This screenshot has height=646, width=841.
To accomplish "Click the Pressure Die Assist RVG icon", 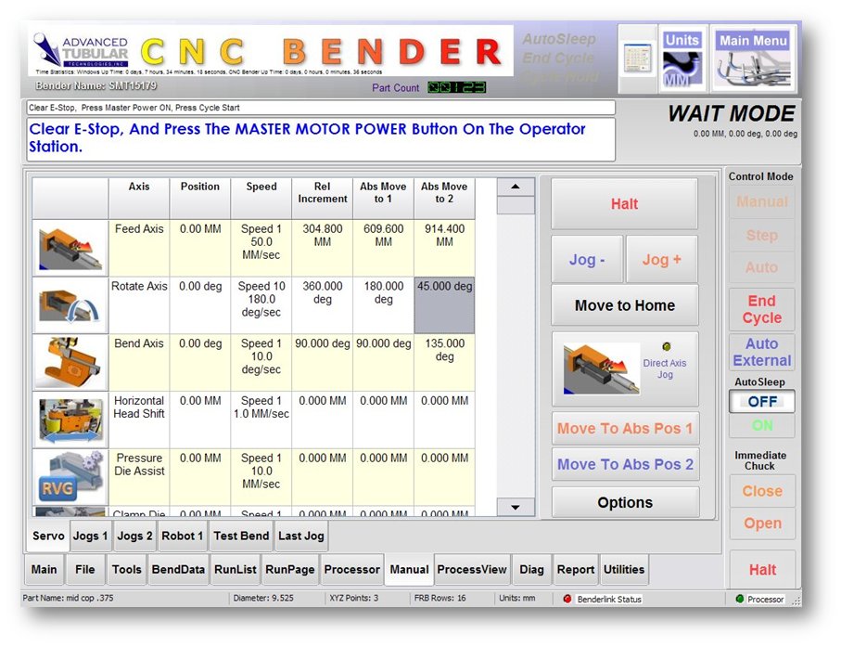I will (70, 476).
